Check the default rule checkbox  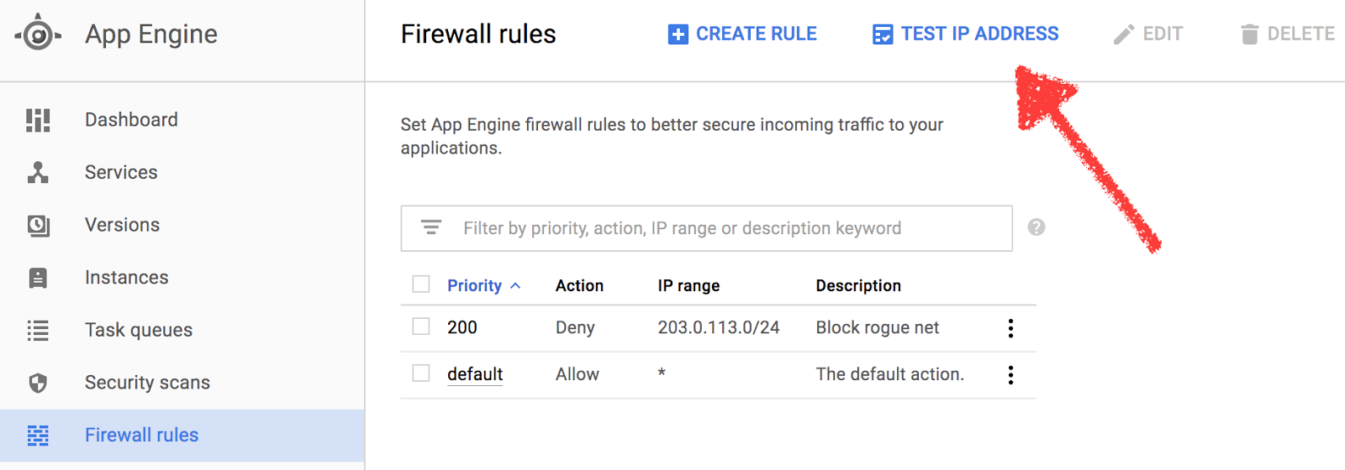[x=421, y=373]
